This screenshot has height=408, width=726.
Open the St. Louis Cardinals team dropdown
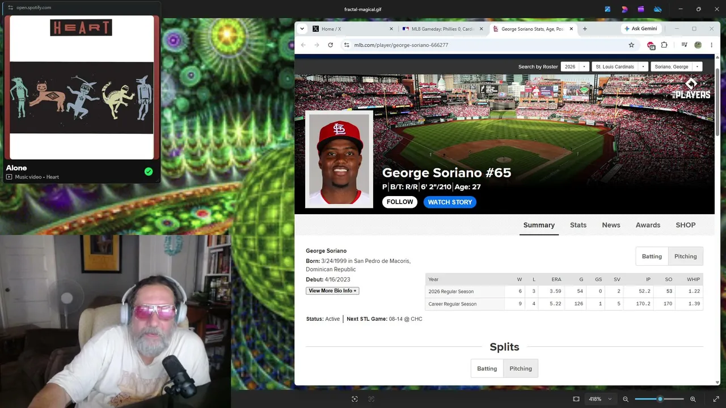619,67
